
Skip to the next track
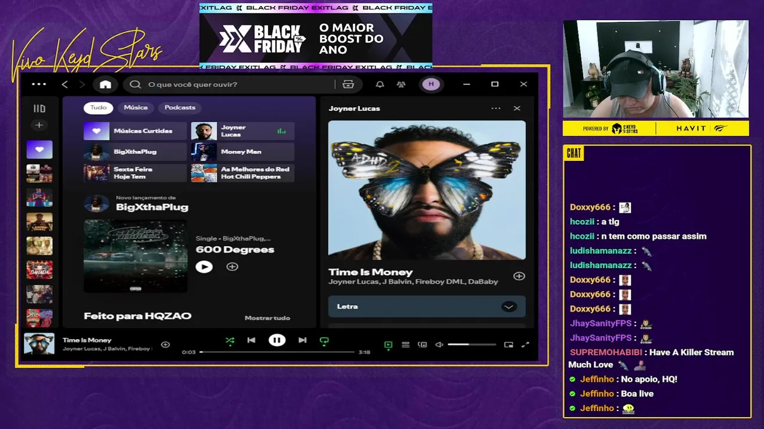point(303,340)
